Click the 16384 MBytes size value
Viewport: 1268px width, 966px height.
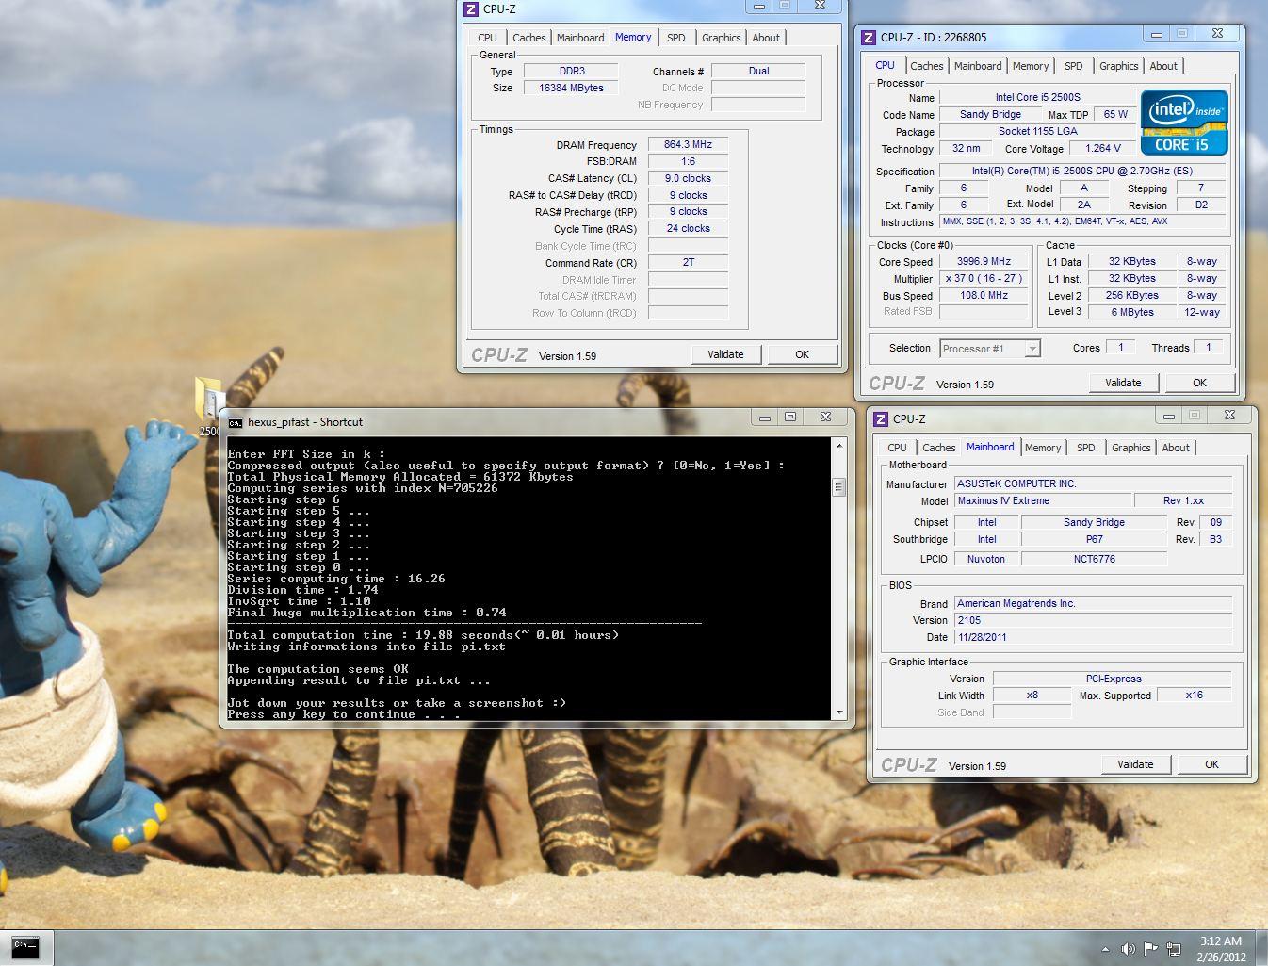pos(571,88)
